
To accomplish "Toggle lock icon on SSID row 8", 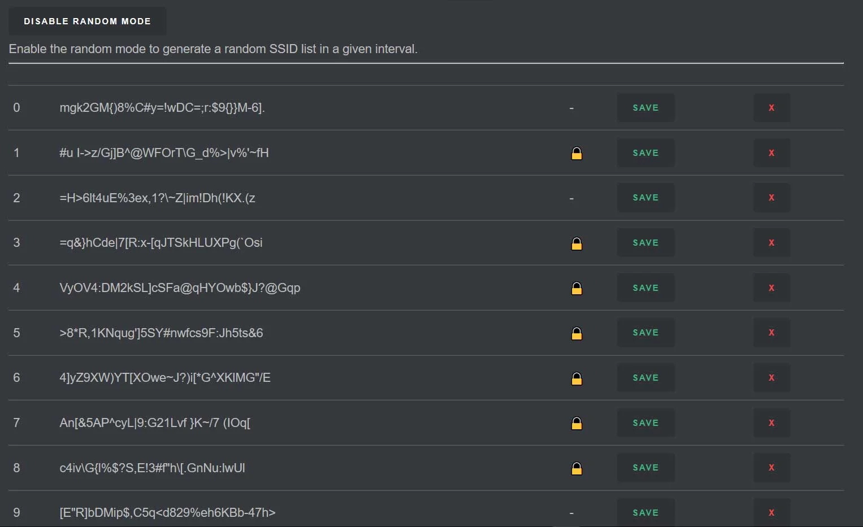I will 576,468.
